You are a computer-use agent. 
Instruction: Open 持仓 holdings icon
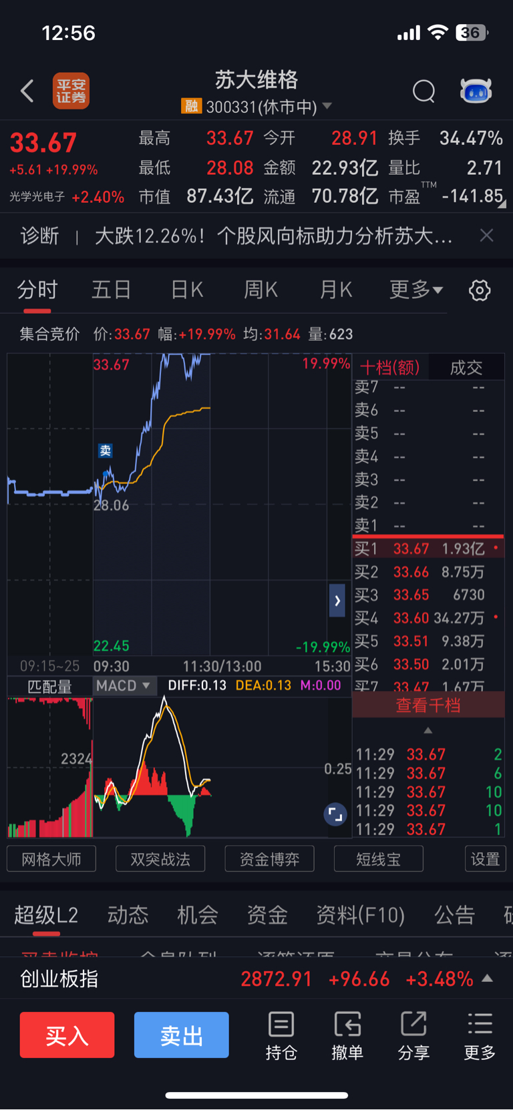(281, 1036)
